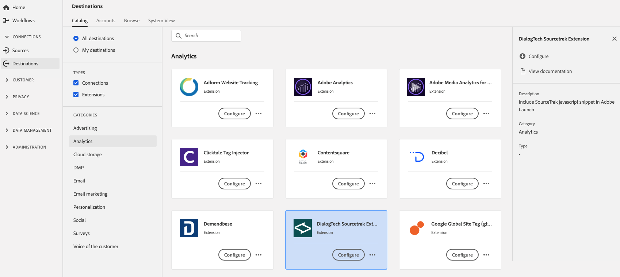Open more options for Adobe Analytics card
Viewport: 620px width, 277px height.
pyautogui.click(x=372, y=114)
